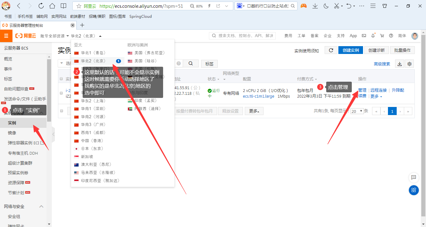
Task: Click the 续费 link
Action: [362, 96]
